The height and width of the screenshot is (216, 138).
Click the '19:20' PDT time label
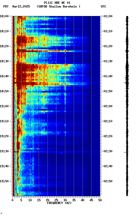coord(4,136)
